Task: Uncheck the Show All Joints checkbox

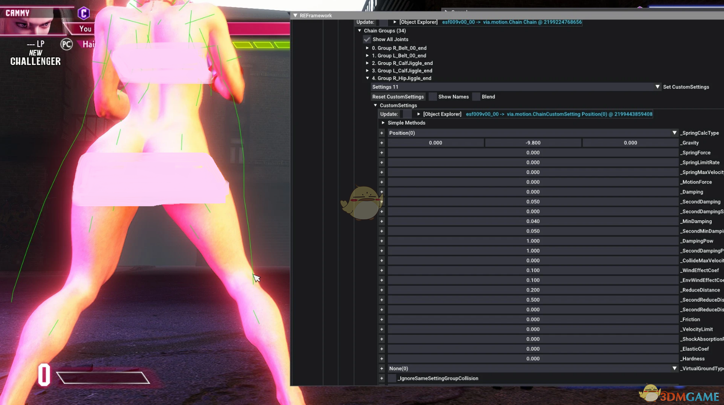Action: (367, 39)
